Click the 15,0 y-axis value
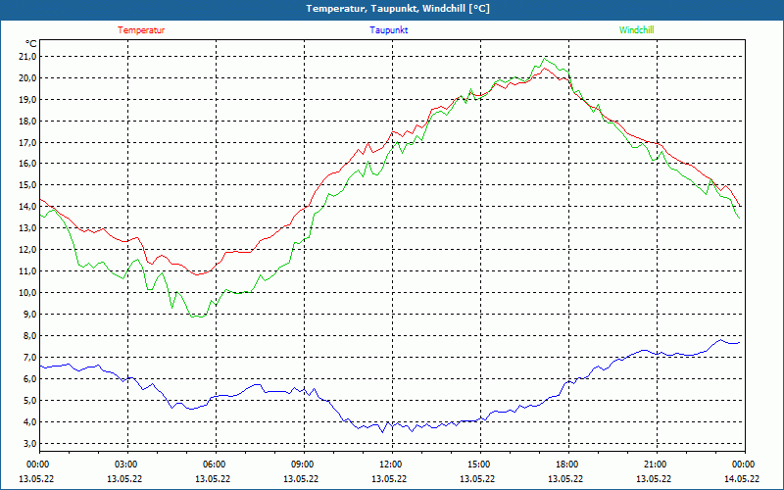The height and width of the screenshot is (490, 784). tap(28, 185)
